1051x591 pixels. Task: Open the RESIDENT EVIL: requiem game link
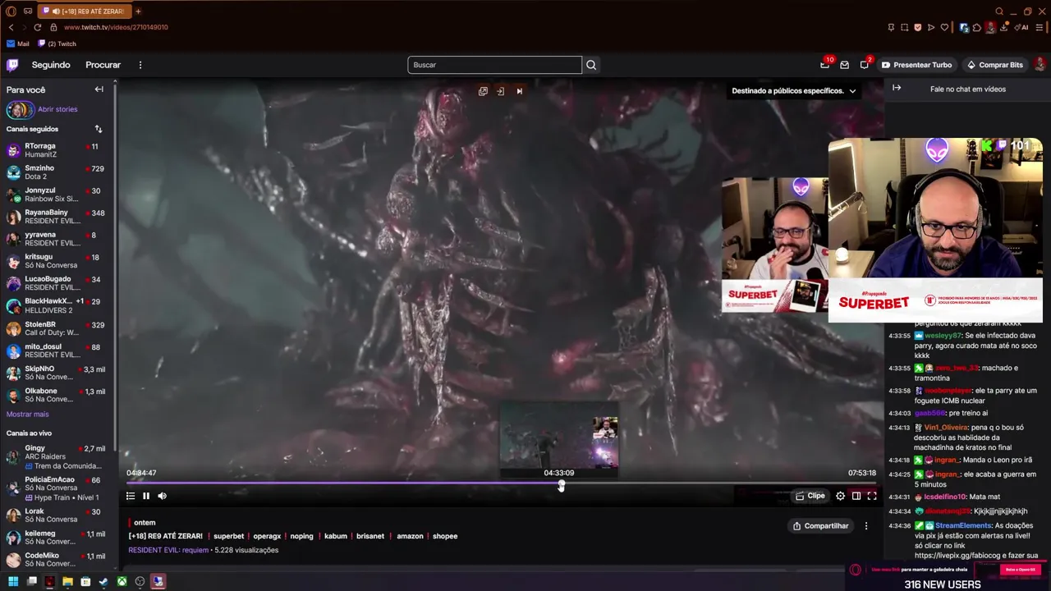[168, 550]
